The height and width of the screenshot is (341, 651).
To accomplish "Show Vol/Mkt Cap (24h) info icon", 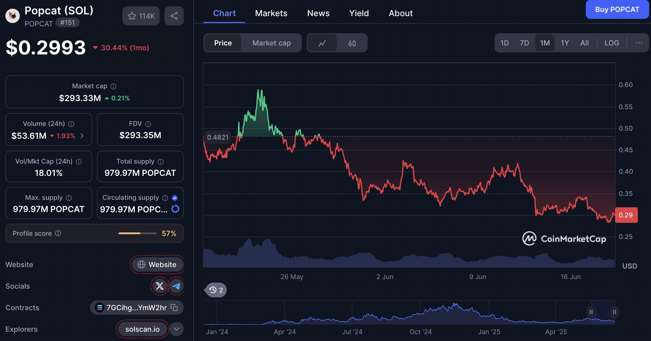I will pos(79,162).
